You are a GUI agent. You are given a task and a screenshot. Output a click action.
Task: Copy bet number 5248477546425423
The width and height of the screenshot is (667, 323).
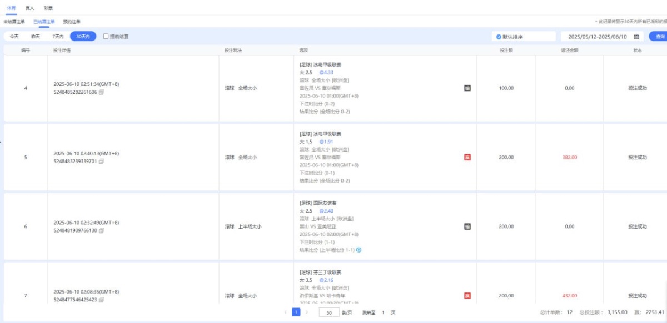point(101,300)
